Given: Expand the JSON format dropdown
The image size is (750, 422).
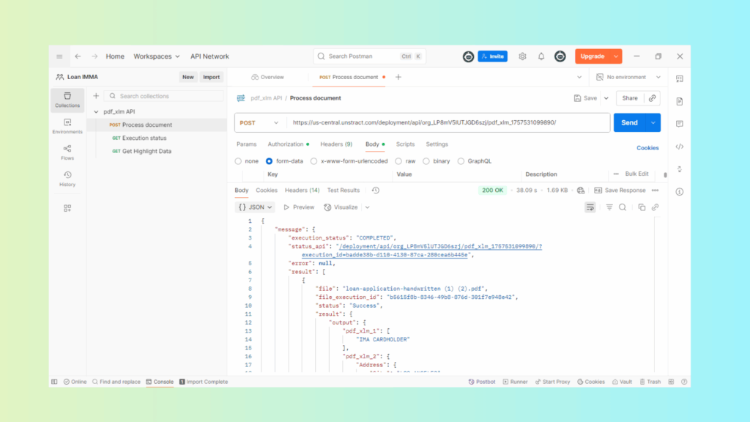Looking at the screenshot, I should 256,207.
